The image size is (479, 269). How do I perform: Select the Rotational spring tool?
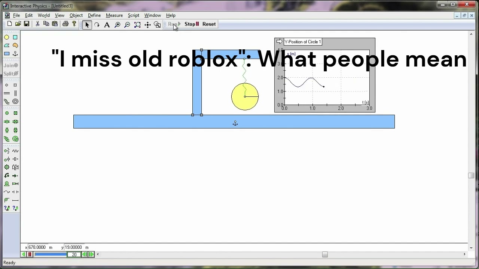[x=7, y=151]
